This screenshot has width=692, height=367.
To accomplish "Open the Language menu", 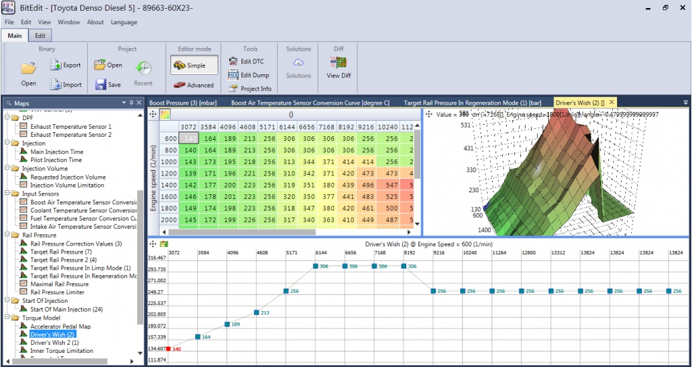I will [124, 22].
